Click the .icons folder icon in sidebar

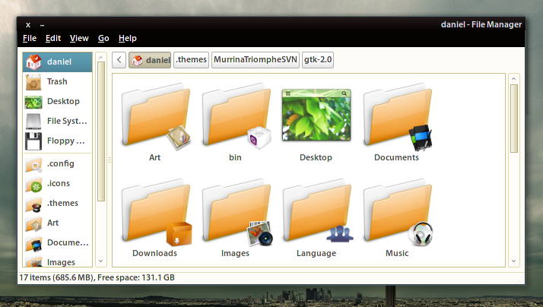33,184
